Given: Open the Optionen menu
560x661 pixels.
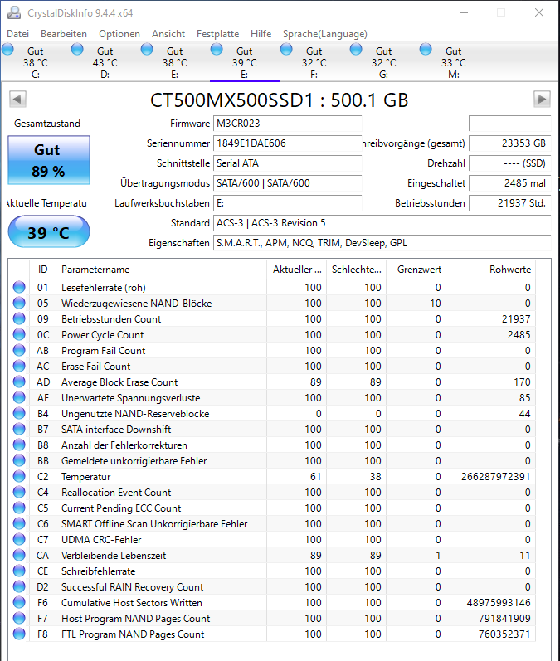Looking at the screenshot, I should click(x=119, y=34).
